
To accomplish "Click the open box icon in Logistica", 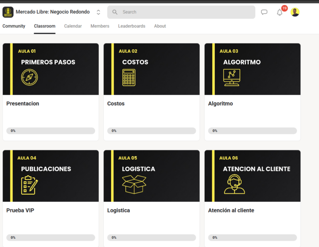I will [134, 184].
